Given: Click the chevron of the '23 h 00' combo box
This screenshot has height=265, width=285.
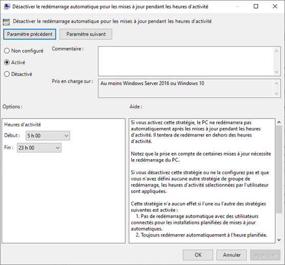Looking at the screenshot, I should pos(57,148).
